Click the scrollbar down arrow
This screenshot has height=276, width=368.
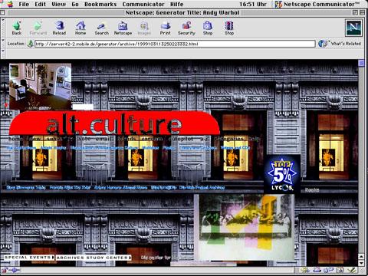[361, 263]
